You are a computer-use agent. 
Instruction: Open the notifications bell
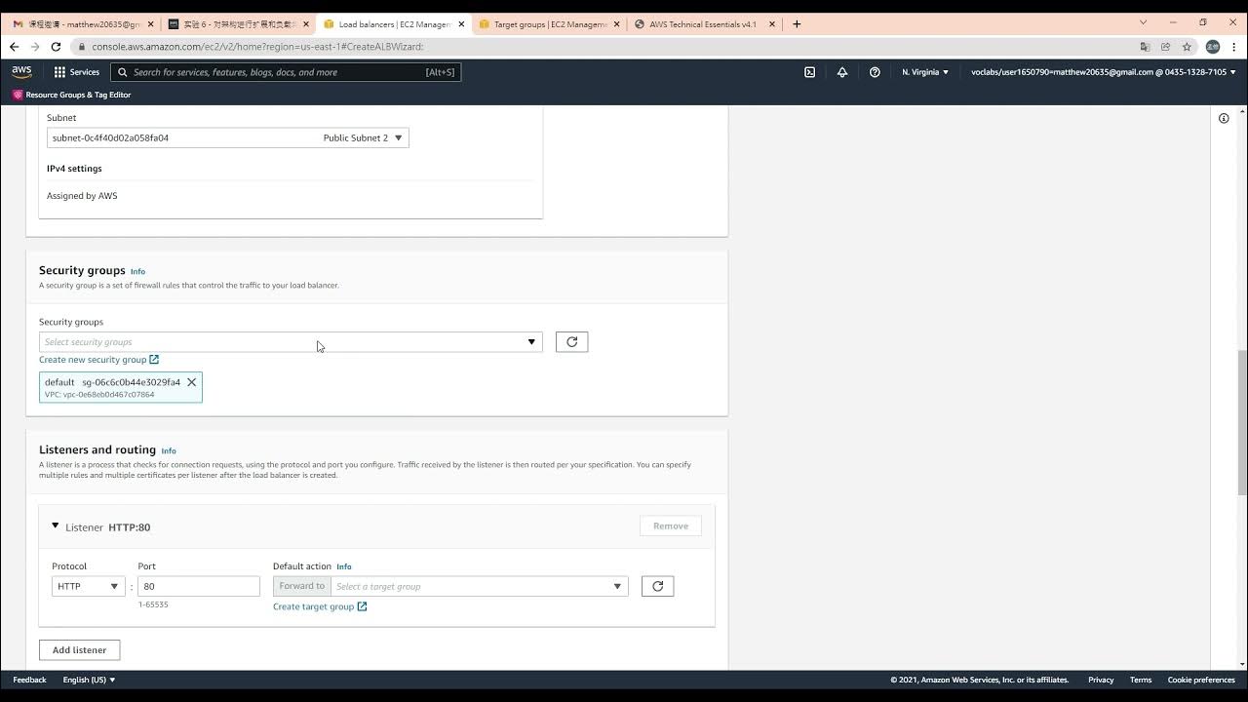point(842,72)
